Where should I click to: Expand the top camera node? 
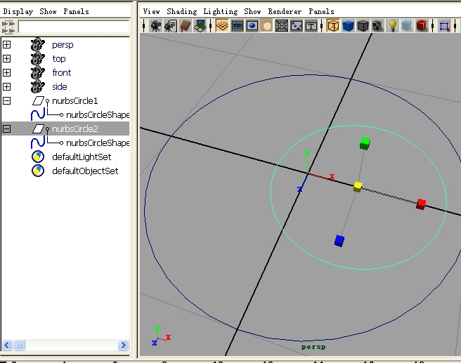7,59
